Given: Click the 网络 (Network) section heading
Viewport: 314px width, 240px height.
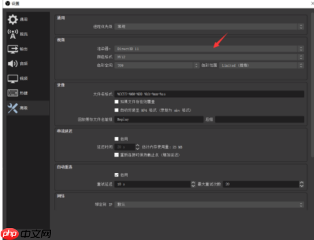Looking at the screenshot, I should click(x=61, y=196).
